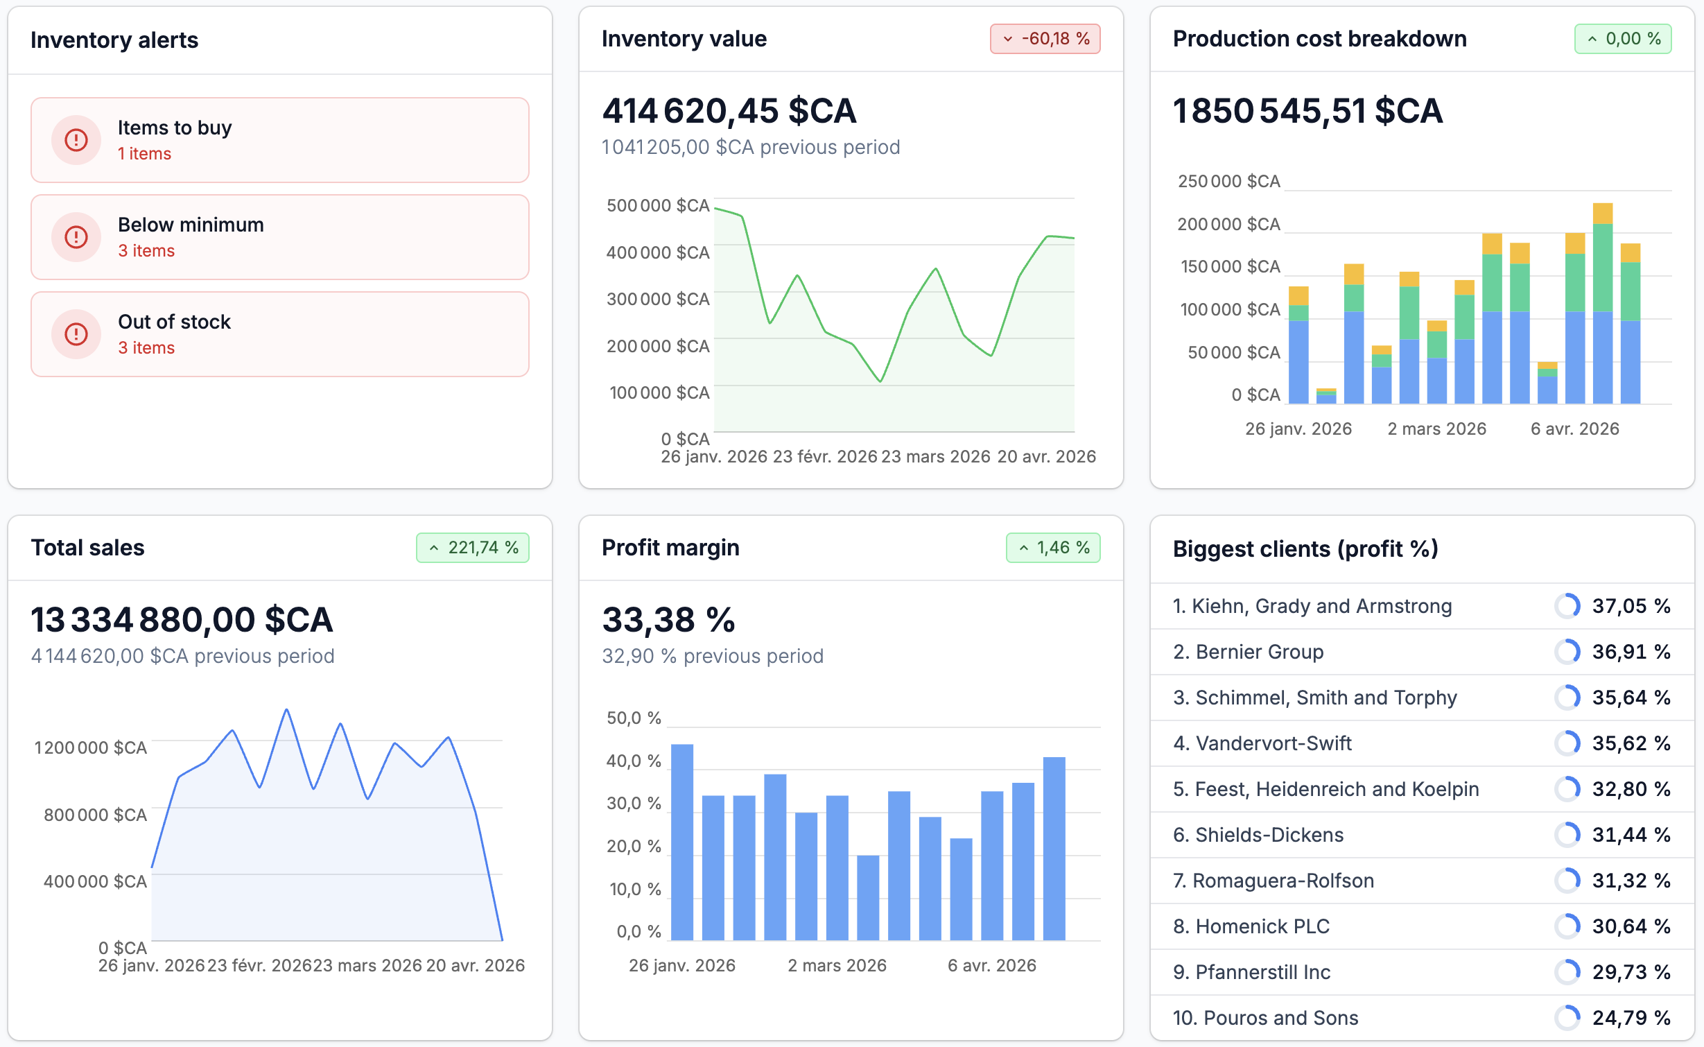Click the 0,00 % Production cost badge
This screenshot has width=1704, height=1047.
(1622, 39)
